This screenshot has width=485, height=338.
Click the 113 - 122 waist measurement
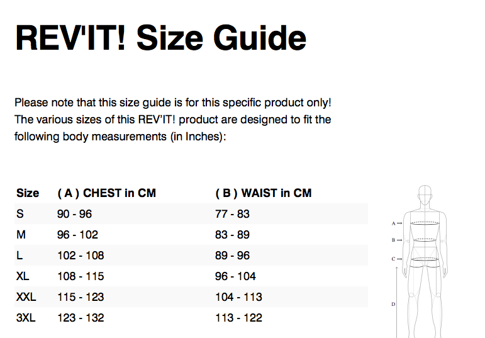click(x=238, y=318)
